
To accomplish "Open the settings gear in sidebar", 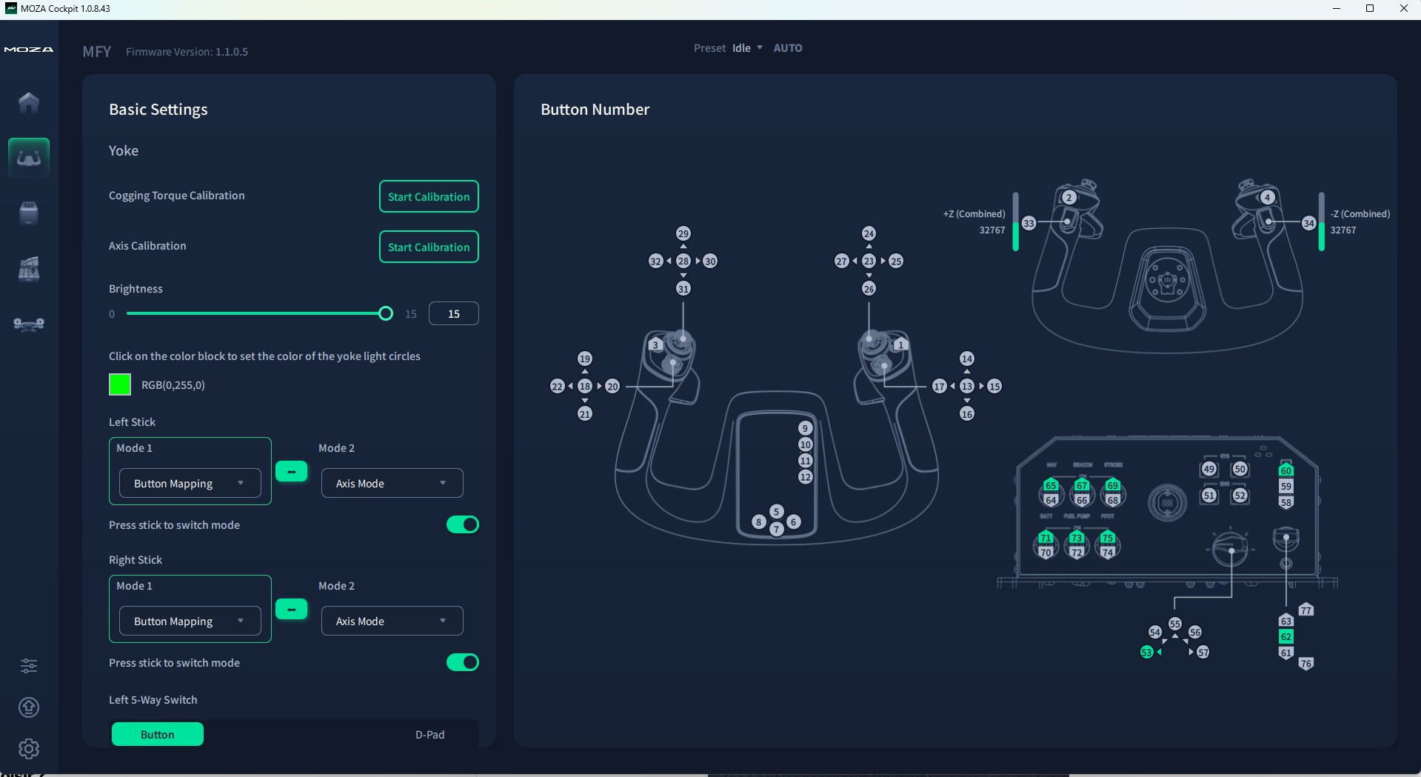I will tap(29, 749).
